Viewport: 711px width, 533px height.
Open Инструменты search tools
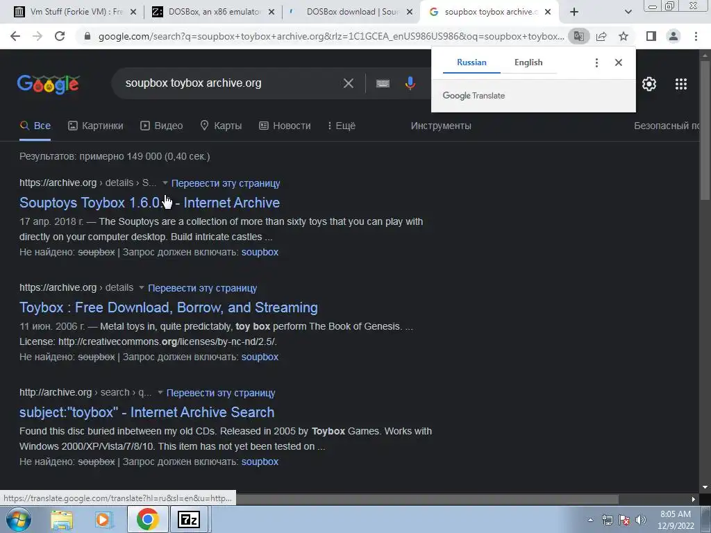[441, 126]
